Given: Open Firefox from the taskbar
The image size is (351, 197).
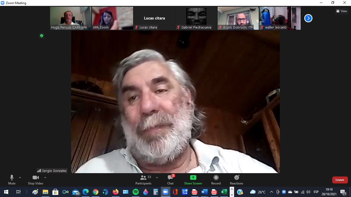Looking at the screenshot, I should point(116,192).
